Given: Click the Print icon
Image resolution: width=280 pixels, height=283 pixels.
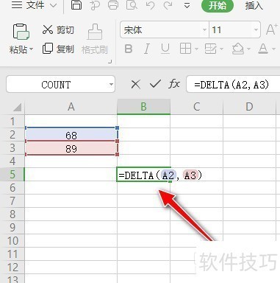Looking at the screenshot, I should 113,5.
